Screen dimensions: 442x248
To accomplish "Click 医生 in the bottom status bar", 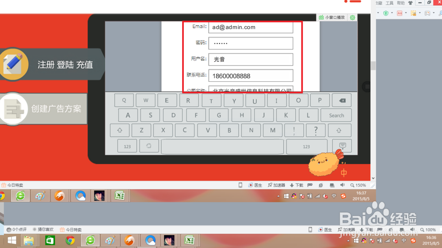I will (x=325, y=230).
